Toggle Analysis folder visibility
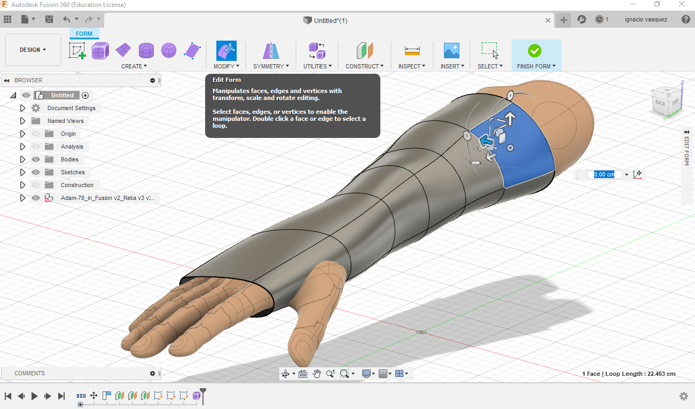The image size is (695, 409). (36, 146)
